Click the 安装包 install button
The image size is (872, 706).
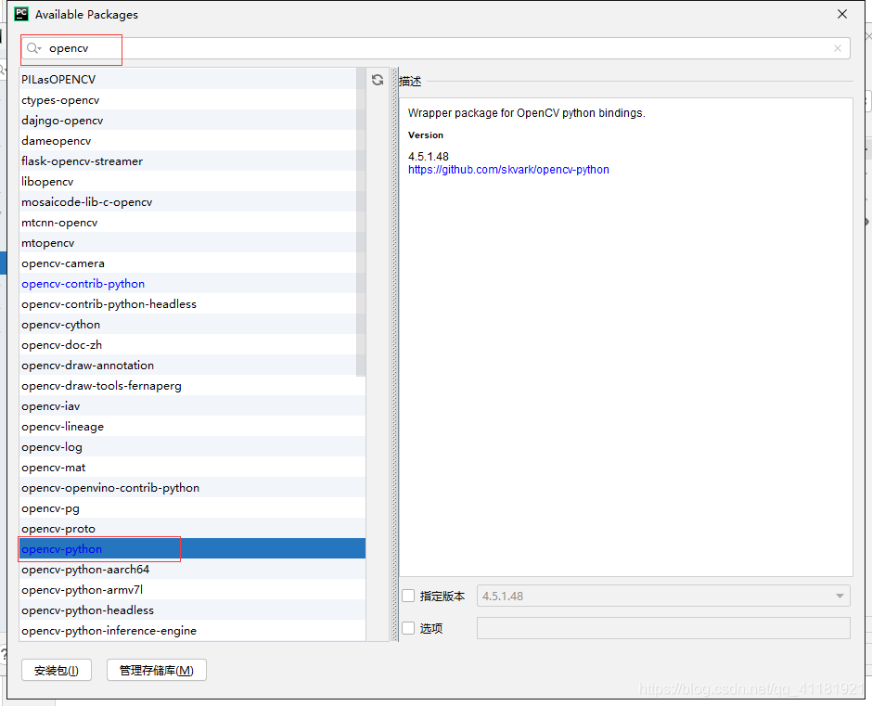[x=56, y=670]
